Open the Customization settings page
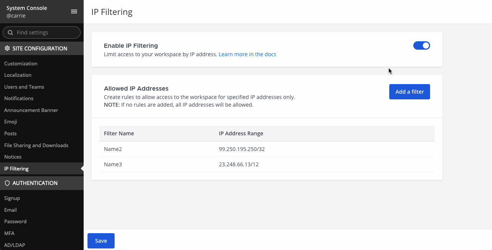The height and width of the screenshot is (250, 492). (x=21, y=63)
